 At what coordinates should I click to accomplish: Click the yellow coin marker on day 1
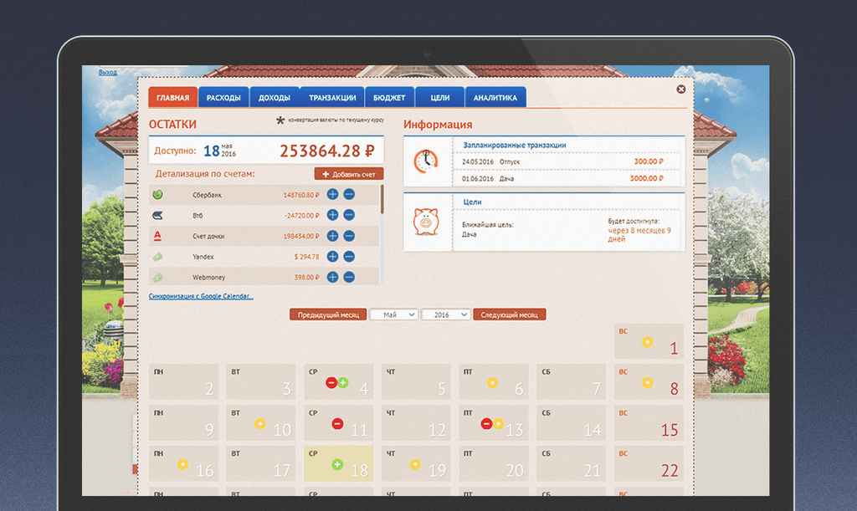tap(648, 342)
